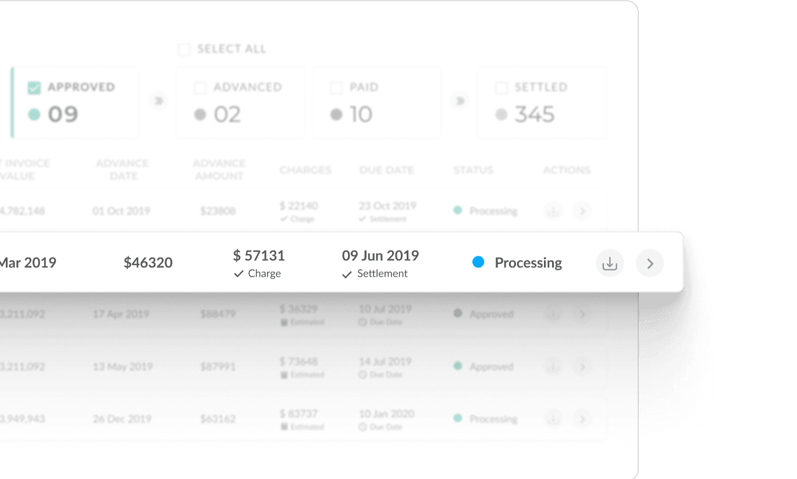
Task: Switch to the Paid filter card
Action: pyautogui.click(x=376, y=102)
